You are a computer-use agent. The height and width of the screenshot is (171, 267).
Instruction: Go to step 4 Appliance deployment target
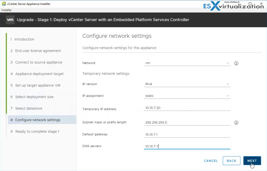[x=37, y=74]
